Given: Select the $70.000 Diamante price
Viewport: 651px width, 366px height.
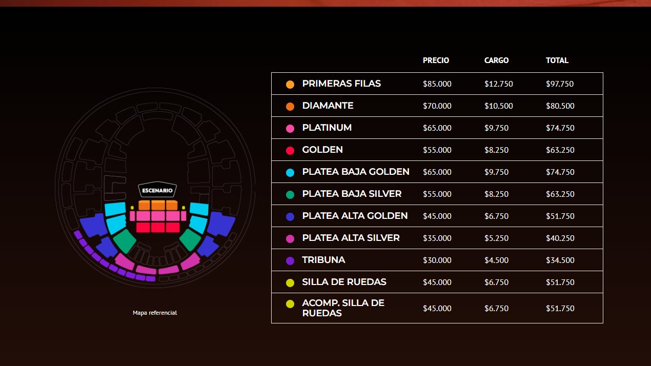Looking at the screenshot, I should coord(437,106).
